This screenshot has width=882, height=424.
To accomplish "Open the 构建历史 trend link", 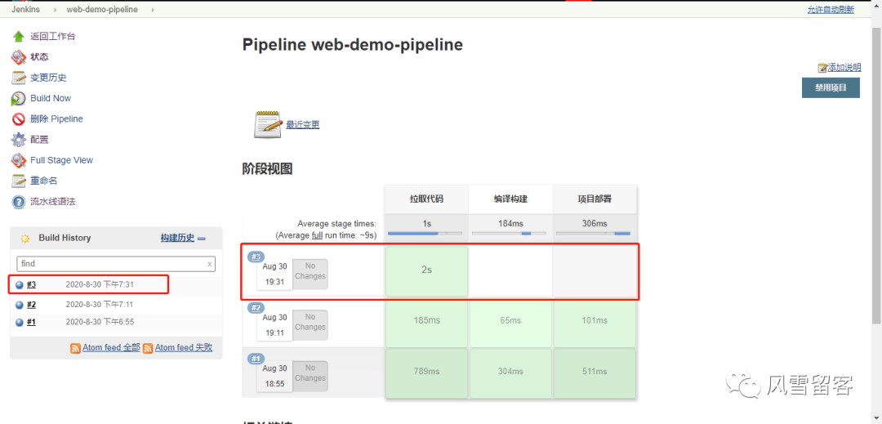I will [177, 238].
